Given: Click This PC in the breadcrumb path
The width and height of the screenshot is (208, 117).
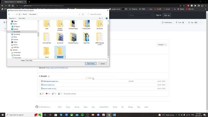Looking at the screenshot, I should coord(25,14).
